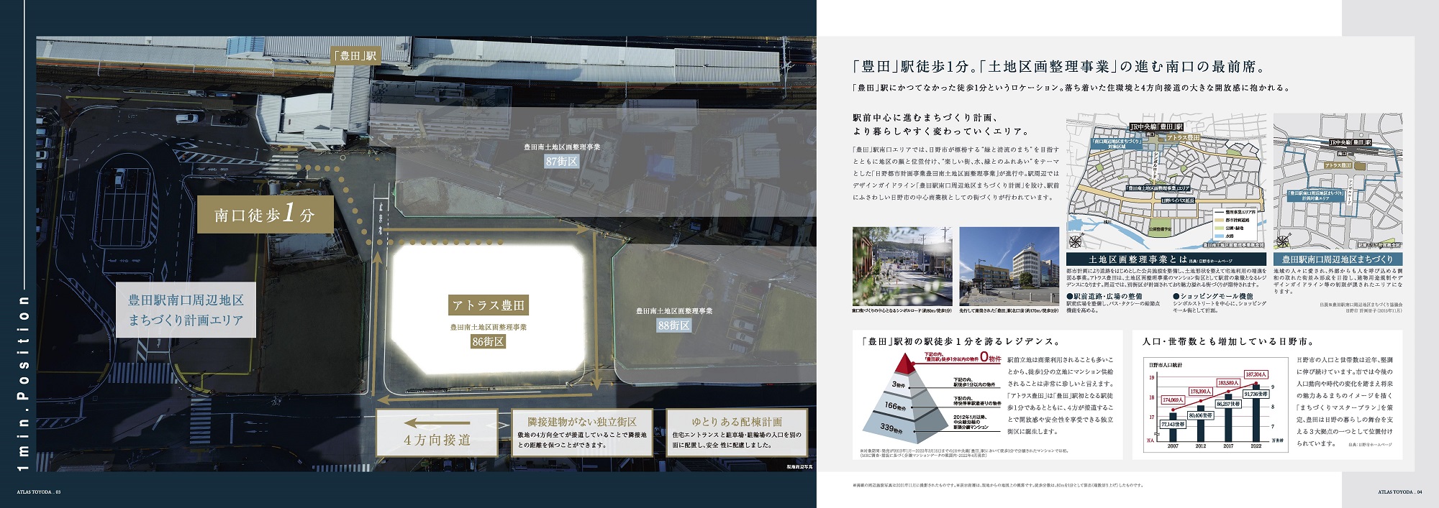Click the '187,304人' population data label
Image resolution: width=1439 pixels, height=508 pixels.
click(1256, 374)
